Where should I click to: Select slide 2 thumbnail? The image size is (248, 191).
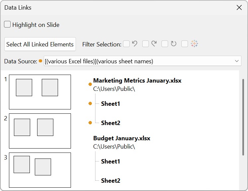tap(40, 131)
